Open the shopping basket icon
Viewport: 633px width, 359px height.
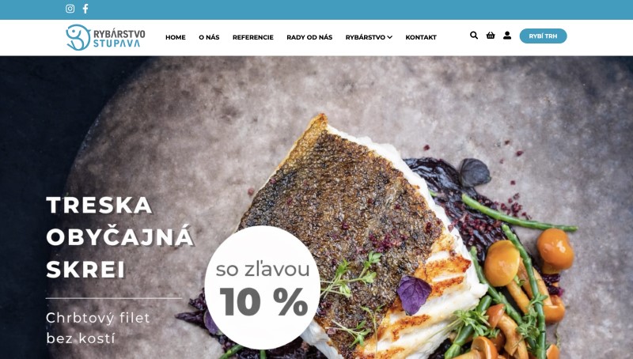click(x=491, y=36)
